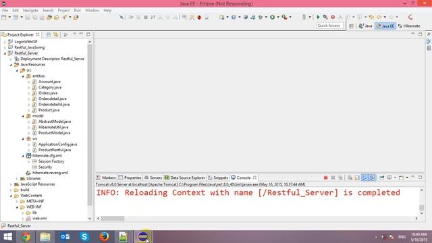Screen dimensions: 432x243
Task: Click the red stop icon in main toolbar
Action: pos(333,17)
